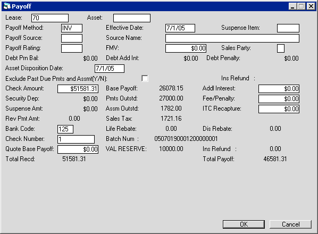
Task: Select the Quote Base Payoff field
Action: [78, 149]
